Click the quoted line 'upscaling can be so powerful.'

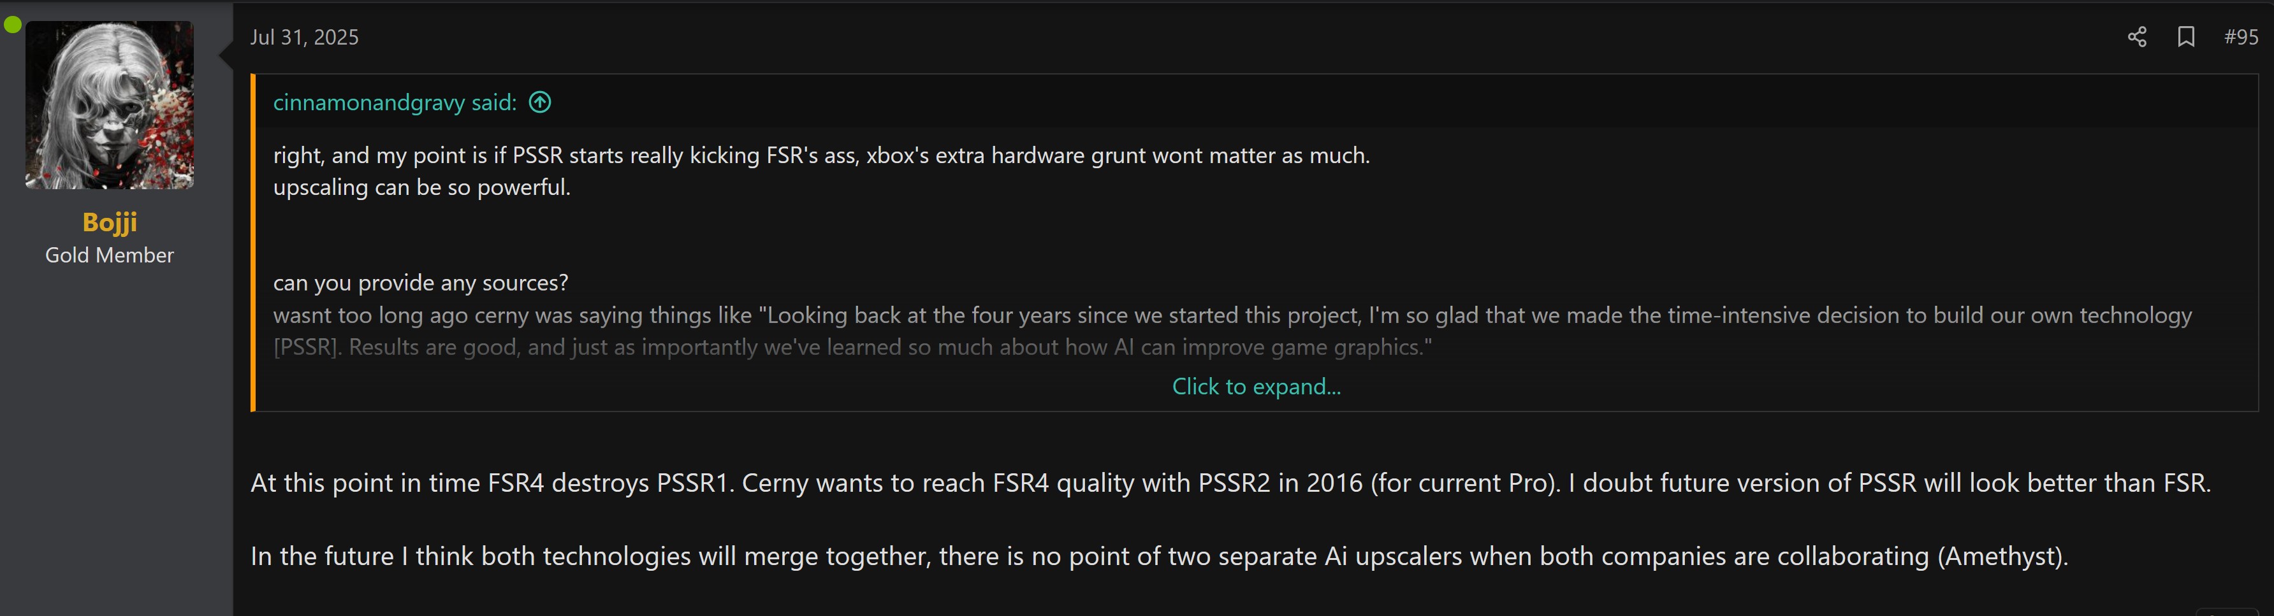coord(421,187)
